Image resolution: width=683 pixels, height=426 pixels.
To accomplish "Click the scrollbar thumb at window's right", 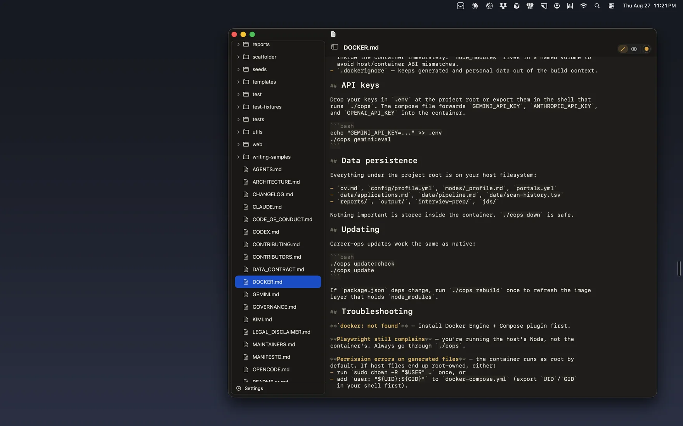I will (679, 268).
